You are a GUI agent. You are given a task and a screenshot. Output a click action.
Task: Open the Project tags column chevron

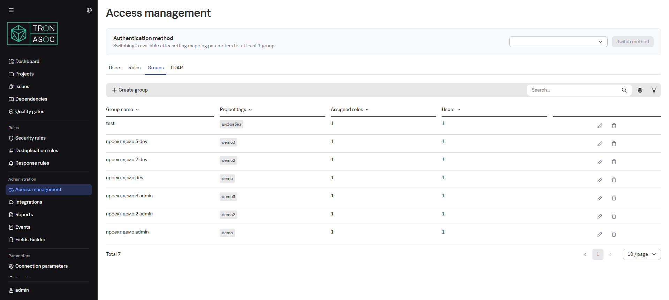click(x=250, y=110)
